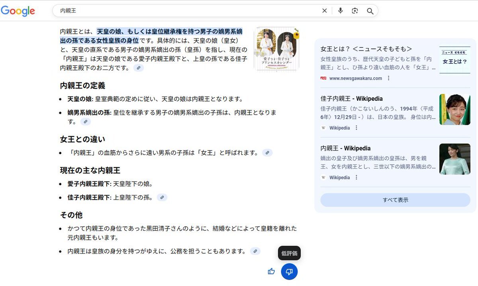Open 内親王 - Wikipedia source link
This screenshot has height=286, width=478.
click(x=345, y=148)
